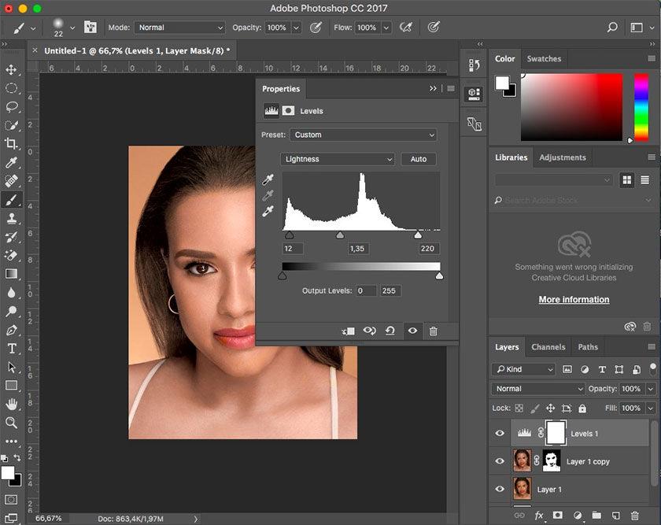Viewport: 661px width, 525px height.
Task: Hide the Layer 1 copy layer
Action: point(500,461)
